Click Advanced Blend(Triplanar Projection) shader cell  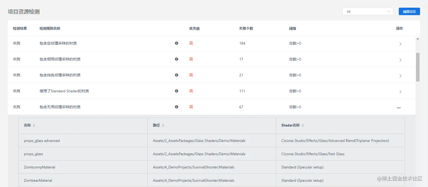coord(340,141)
